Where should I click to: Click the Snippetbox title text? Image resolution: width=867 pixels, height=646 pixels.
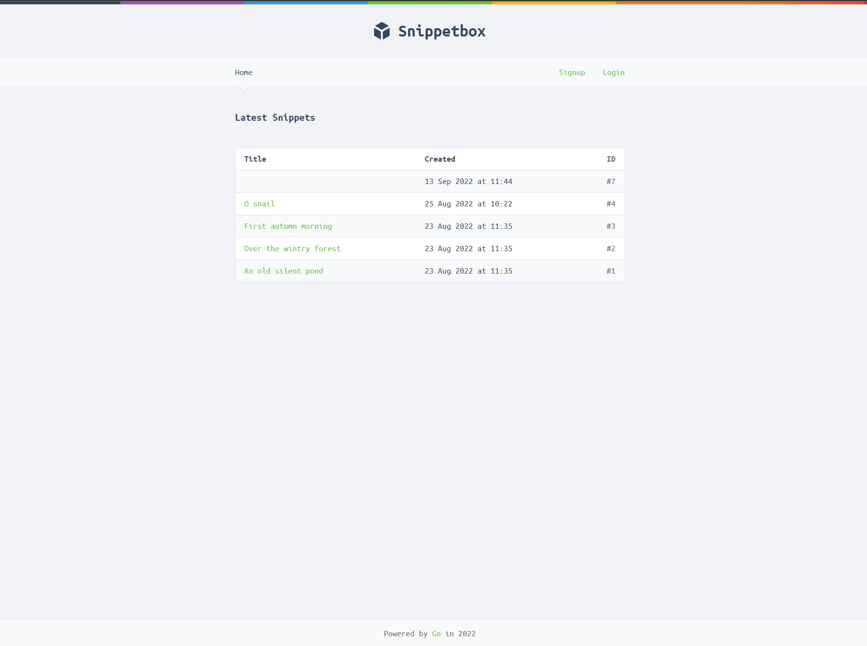tap(442, 31)
